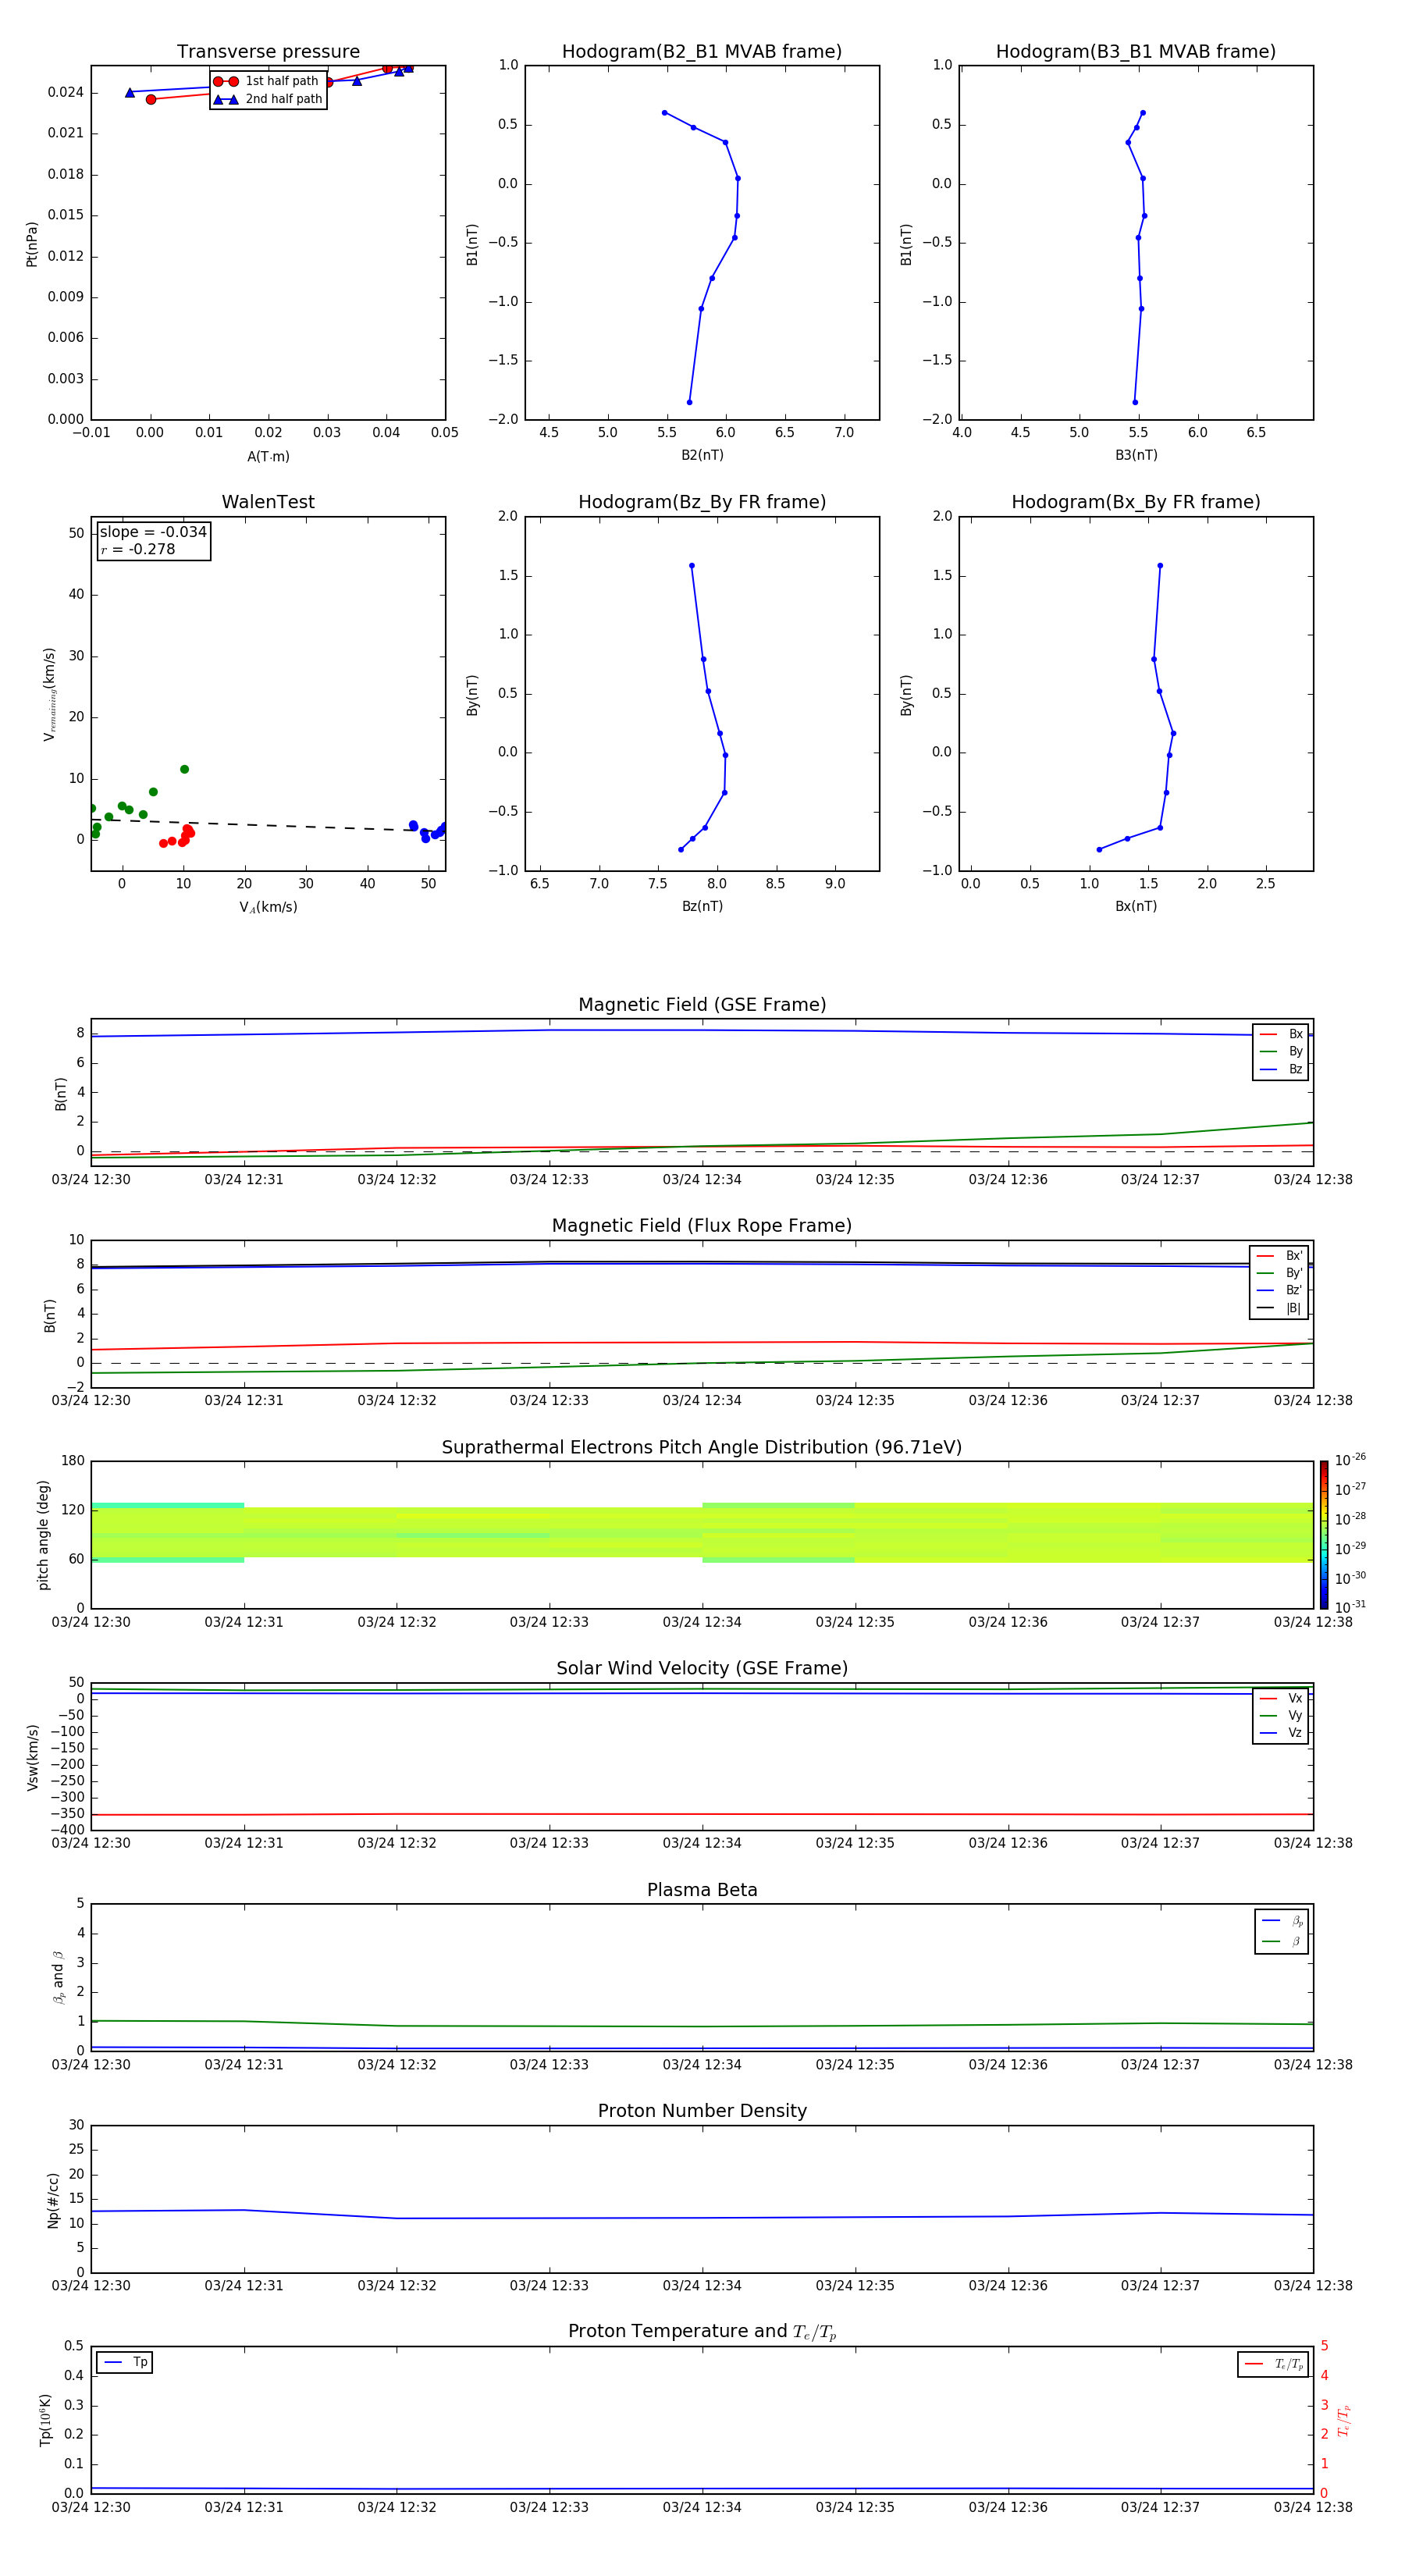The height and width of the screenshot is (2576, 1405).
Task: Click the "B3(nT)" x-axis label
Action: tap(1136, 455)
